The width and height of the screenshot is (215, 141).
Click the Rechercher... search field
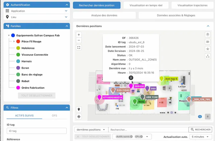pos(149,130)
